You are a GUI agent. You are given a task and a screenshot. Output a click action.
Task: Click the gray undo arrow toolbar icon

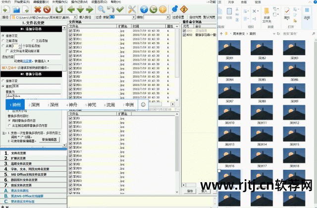click(x=110, y=9)
